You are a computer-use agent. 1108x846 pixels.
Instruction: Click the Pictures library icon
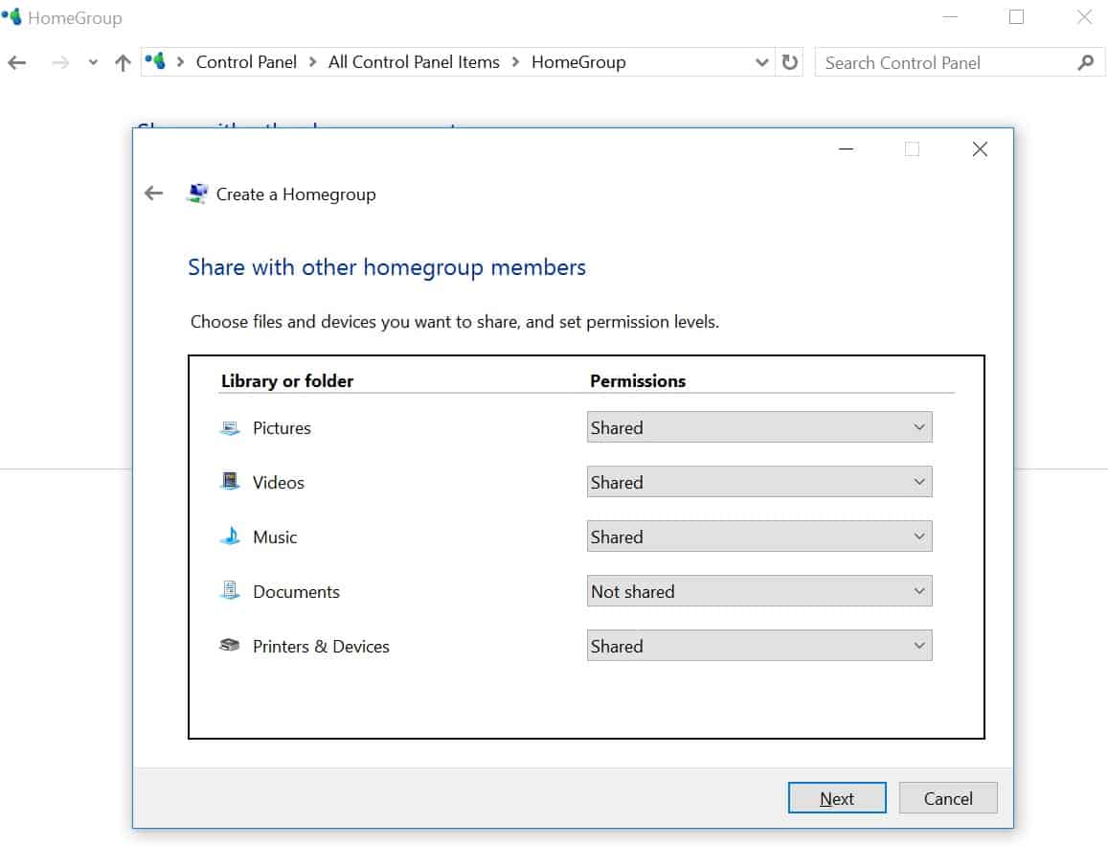[230, 427]
